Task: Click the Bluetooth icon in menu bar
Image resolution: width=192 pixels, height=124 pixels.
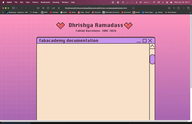Action: [137, 2]
